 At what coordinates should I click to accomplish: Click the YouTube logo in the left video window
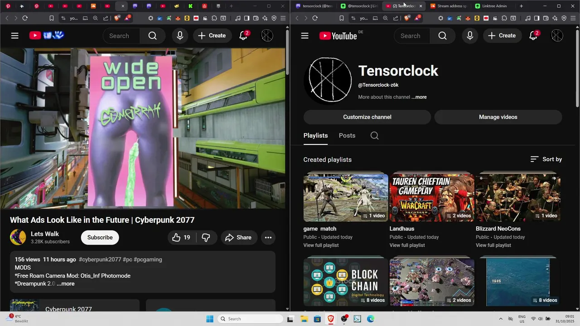click(47, 36)
